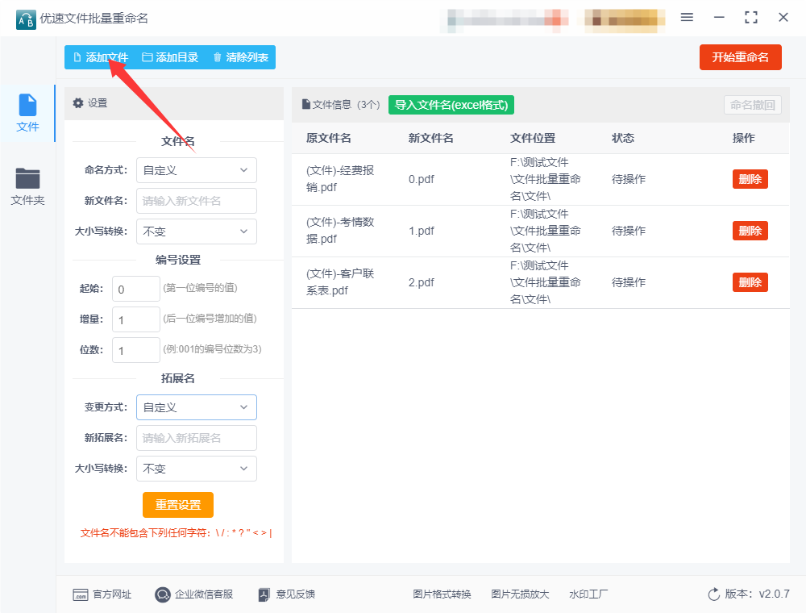Click the 版本 v2.0.7 text
The width and height of the screenshot is (806, 613).
[757, 594]
